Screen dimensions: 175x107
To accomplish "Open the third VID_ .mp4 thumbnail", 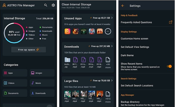I will pos(84,94).
